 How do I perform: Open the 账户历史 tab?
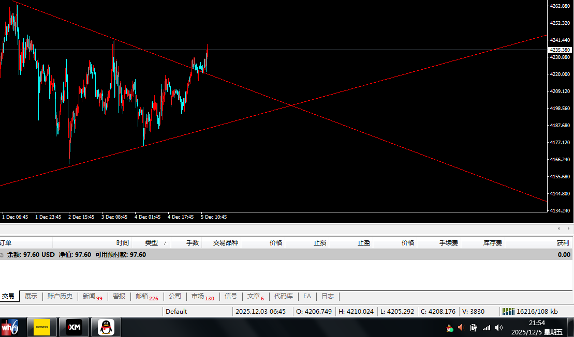pyautogui.click(x=60, y=296)
